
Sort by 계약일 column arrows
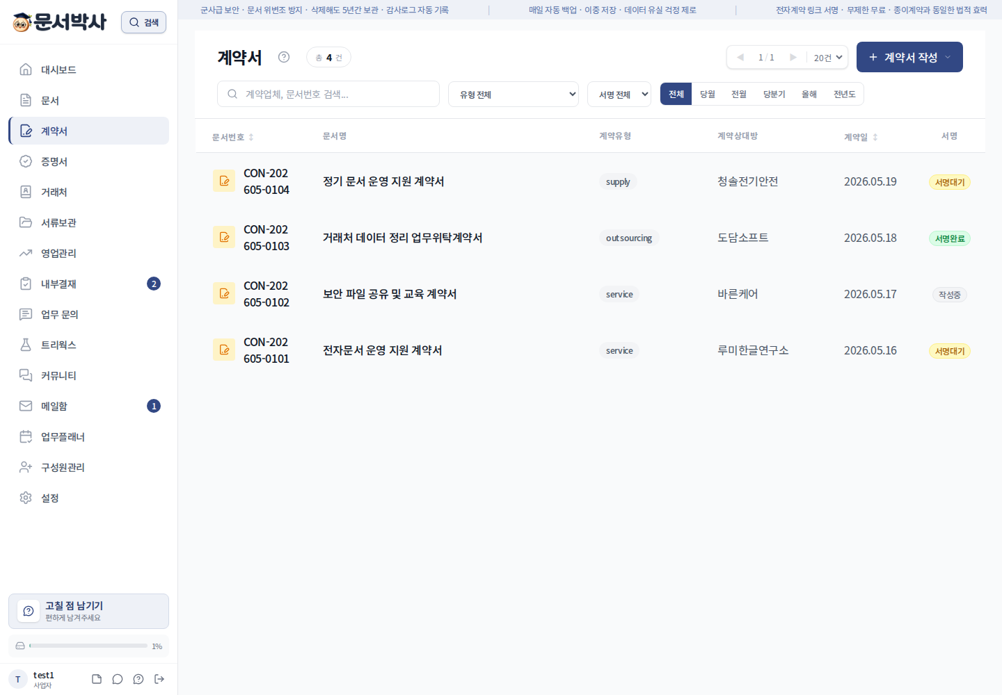coord(875,137)
